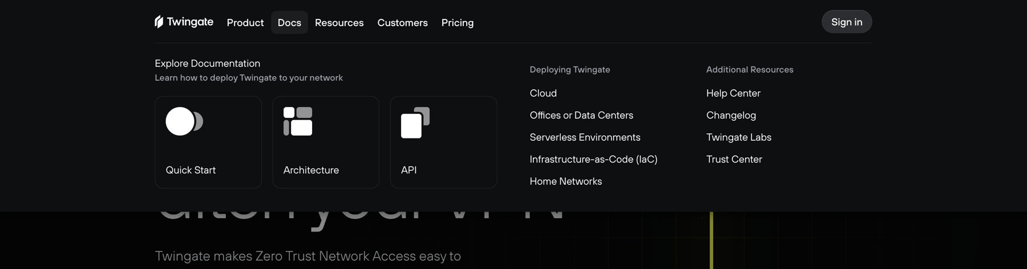
Task: Open the Resources menu
Action: tap(339, 22)
